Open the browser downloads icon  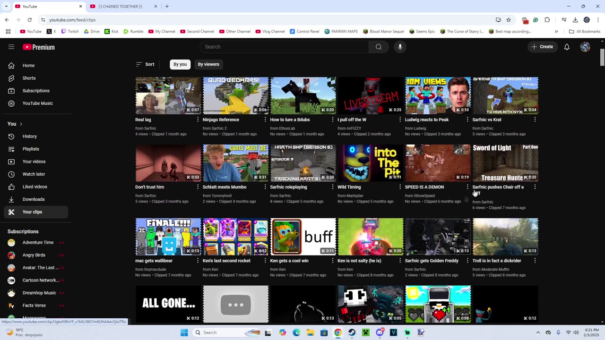575,20
